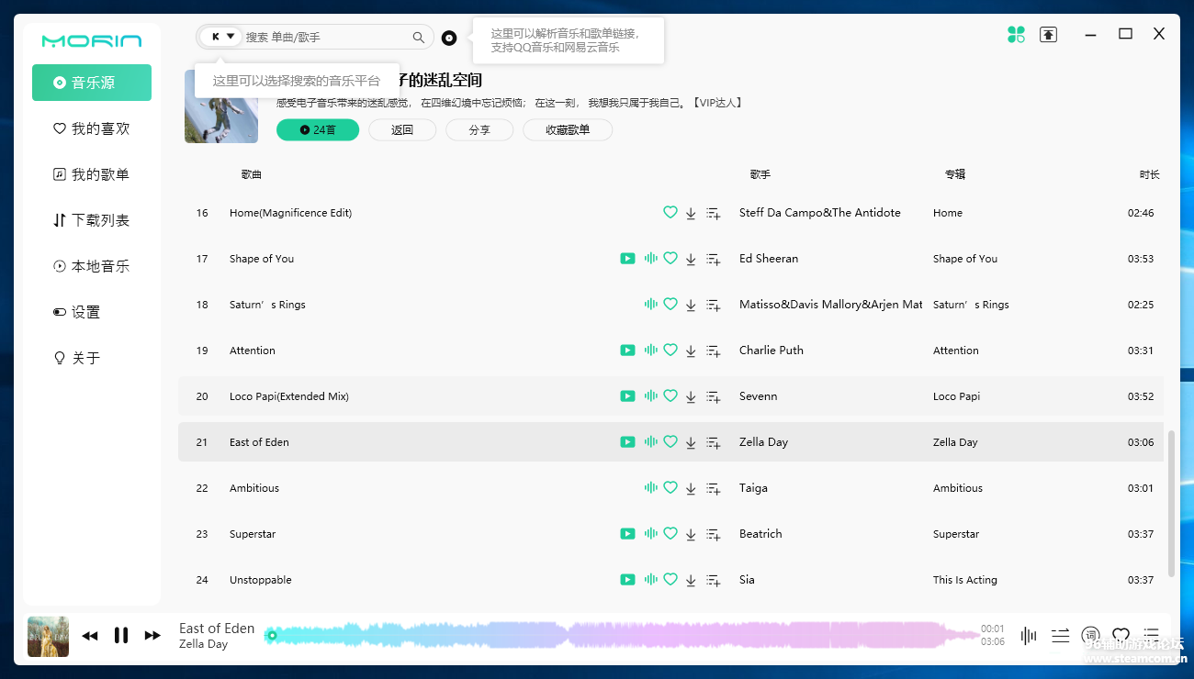Open the music platform selector dropdown
The width and height of the screenshot is (1194, 679).
click(220, 37)
